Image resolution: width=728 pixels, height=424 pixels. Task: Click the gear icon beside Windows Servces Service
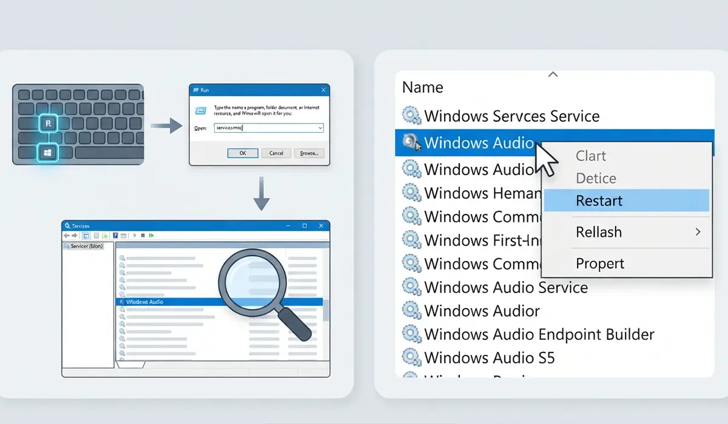[x=412, y=116]
